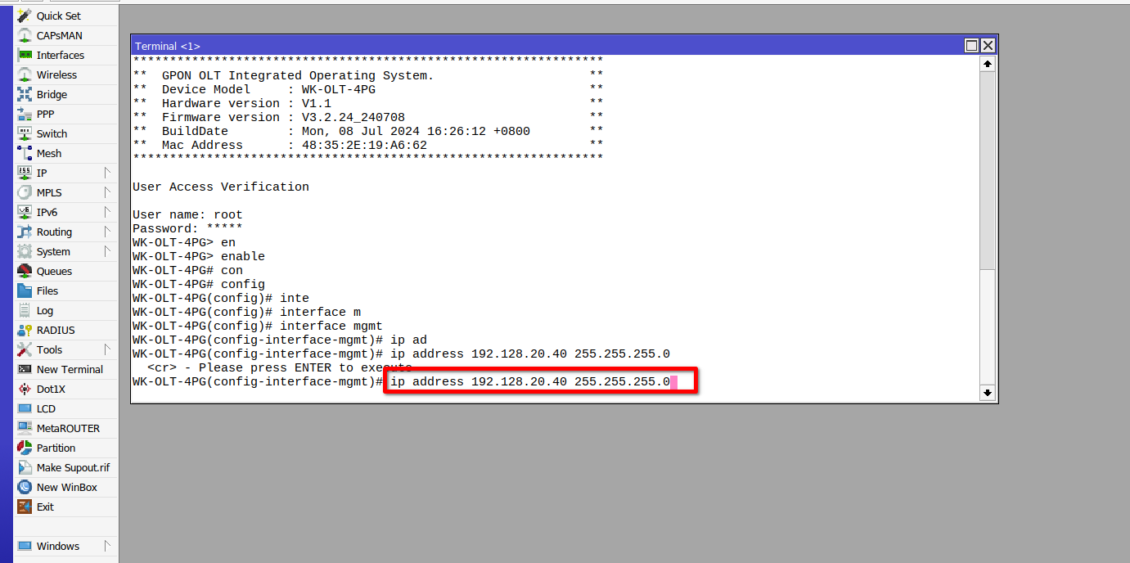Expand the Routing submenu

[x=53, y=232]
